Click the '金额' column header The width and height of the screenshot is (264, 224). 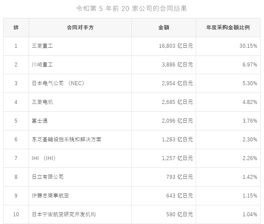pyautogui.click(x=164, y=28)
